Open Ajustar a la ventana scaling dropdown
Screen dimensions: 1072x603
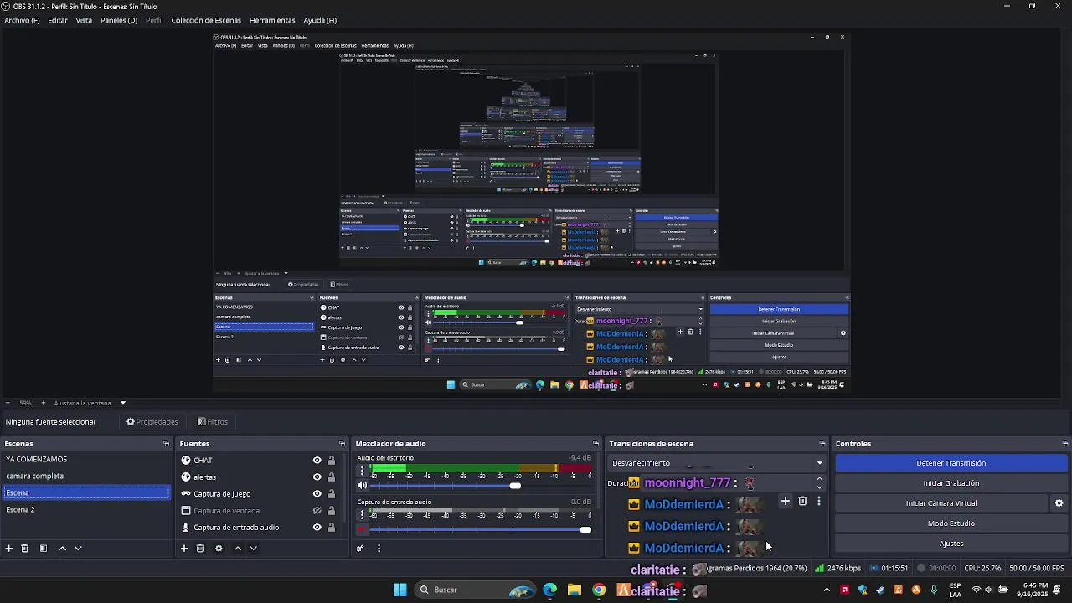pos(90,403)
